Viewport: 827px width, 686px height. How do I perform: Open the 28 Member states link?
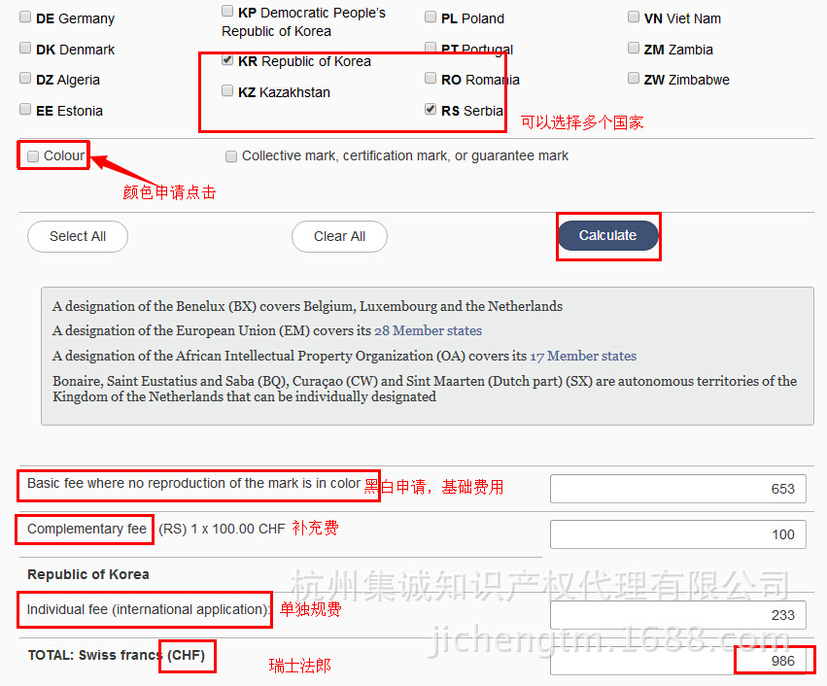point(429,330)
